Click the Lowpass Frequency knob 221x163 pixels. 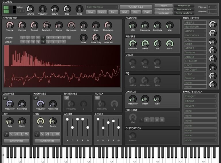[10, 104]
